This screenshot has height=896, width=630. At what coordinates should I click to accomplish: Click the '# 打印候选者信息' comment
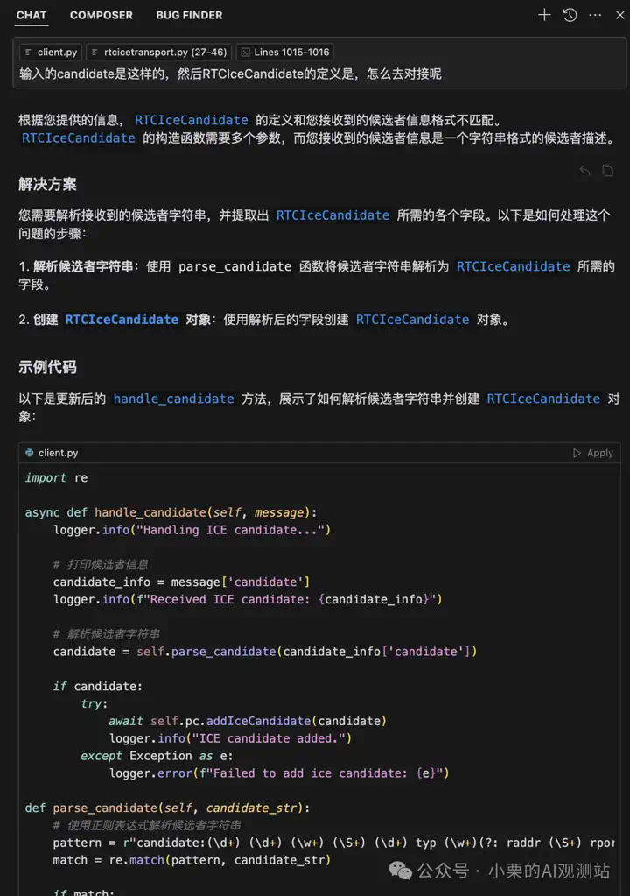pos(101,565)
